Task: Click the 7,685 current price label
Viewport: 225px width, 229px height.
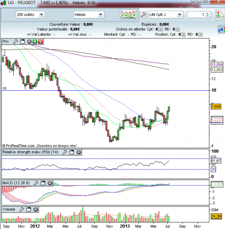Action: click(x=216, y=107)
